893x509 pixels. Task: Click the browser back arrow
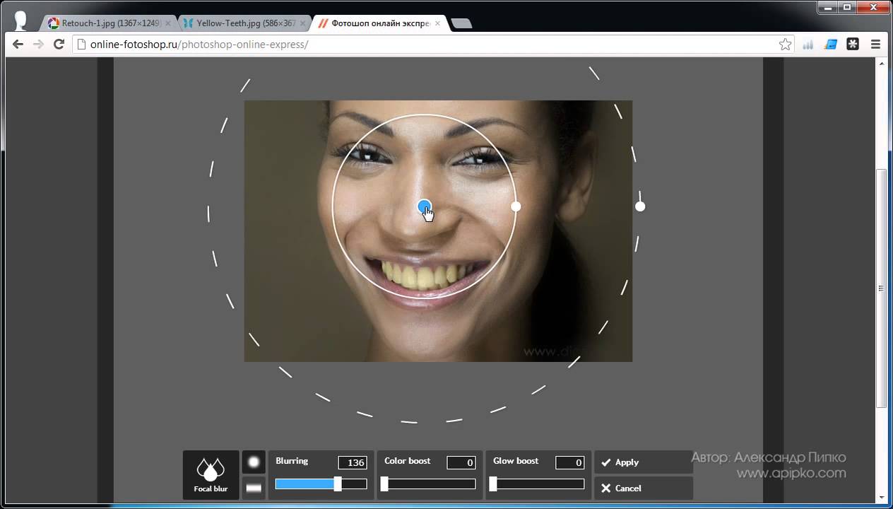click(x=18, y=45)
